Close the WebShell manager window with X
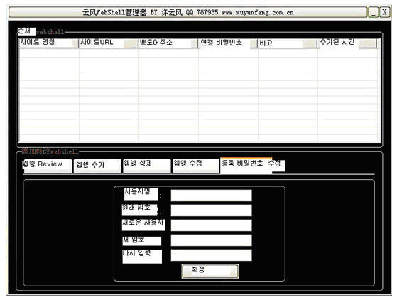The height and width of the screenshot is (300, 397). (x=385, y=12)
